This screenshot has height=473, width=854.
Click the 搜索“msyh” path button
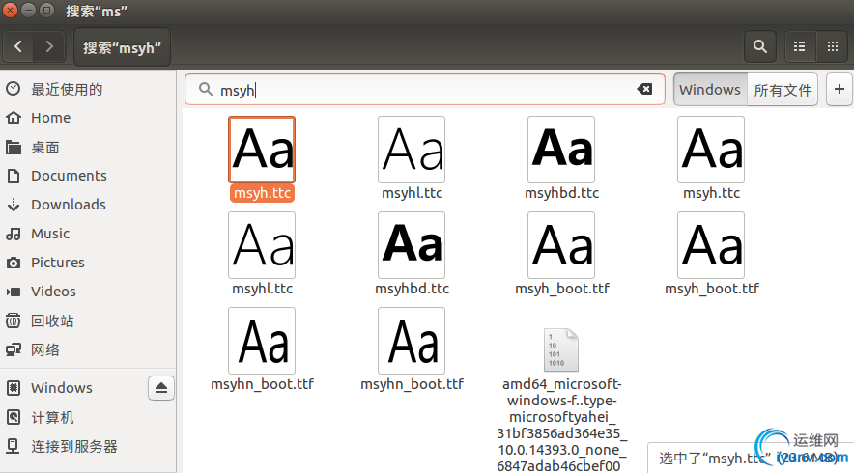click(x=122, y=48)
